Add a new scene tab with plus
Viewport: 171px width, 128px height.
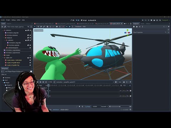(x=128, y=24)
